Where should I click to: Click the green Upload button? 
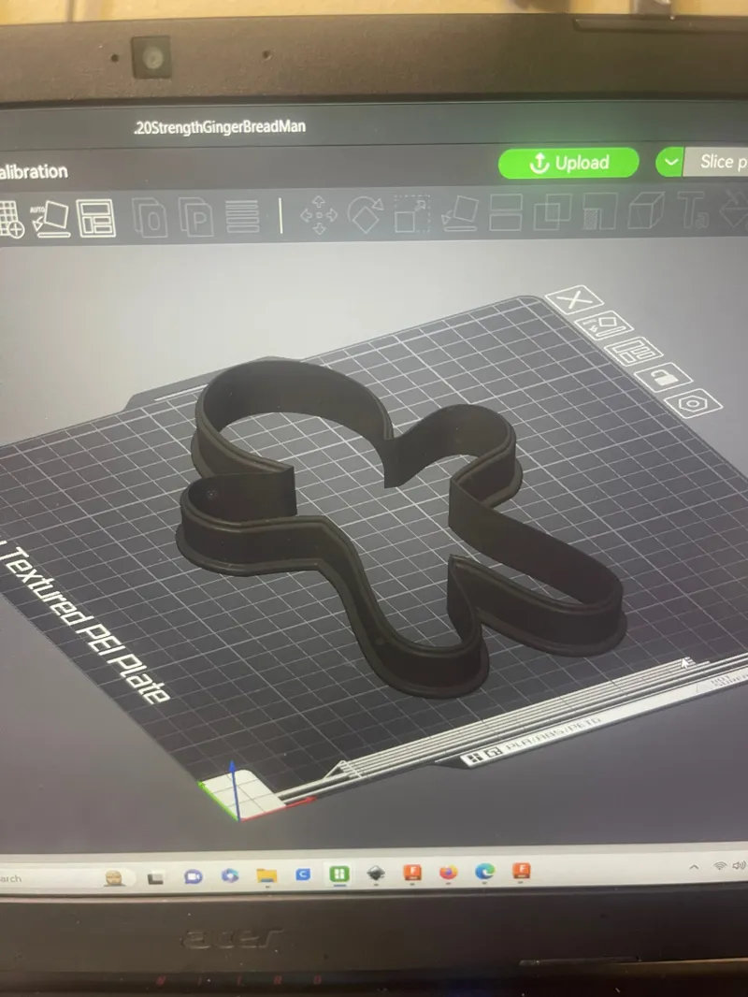click(568, 163)
